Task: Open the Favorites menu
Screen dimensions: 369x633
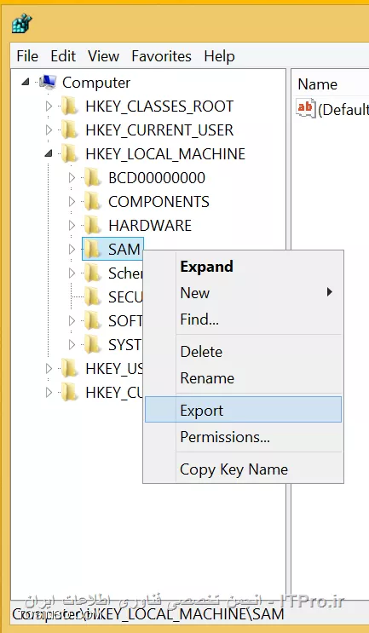Action: (161, 56)
